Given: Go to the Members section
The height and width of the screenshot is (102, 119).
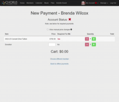Looking at the screenshot, I should [x=30, y=3].
